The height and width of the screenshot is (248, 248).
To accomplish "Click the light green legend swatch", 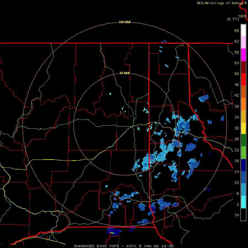I will point(243,153).
